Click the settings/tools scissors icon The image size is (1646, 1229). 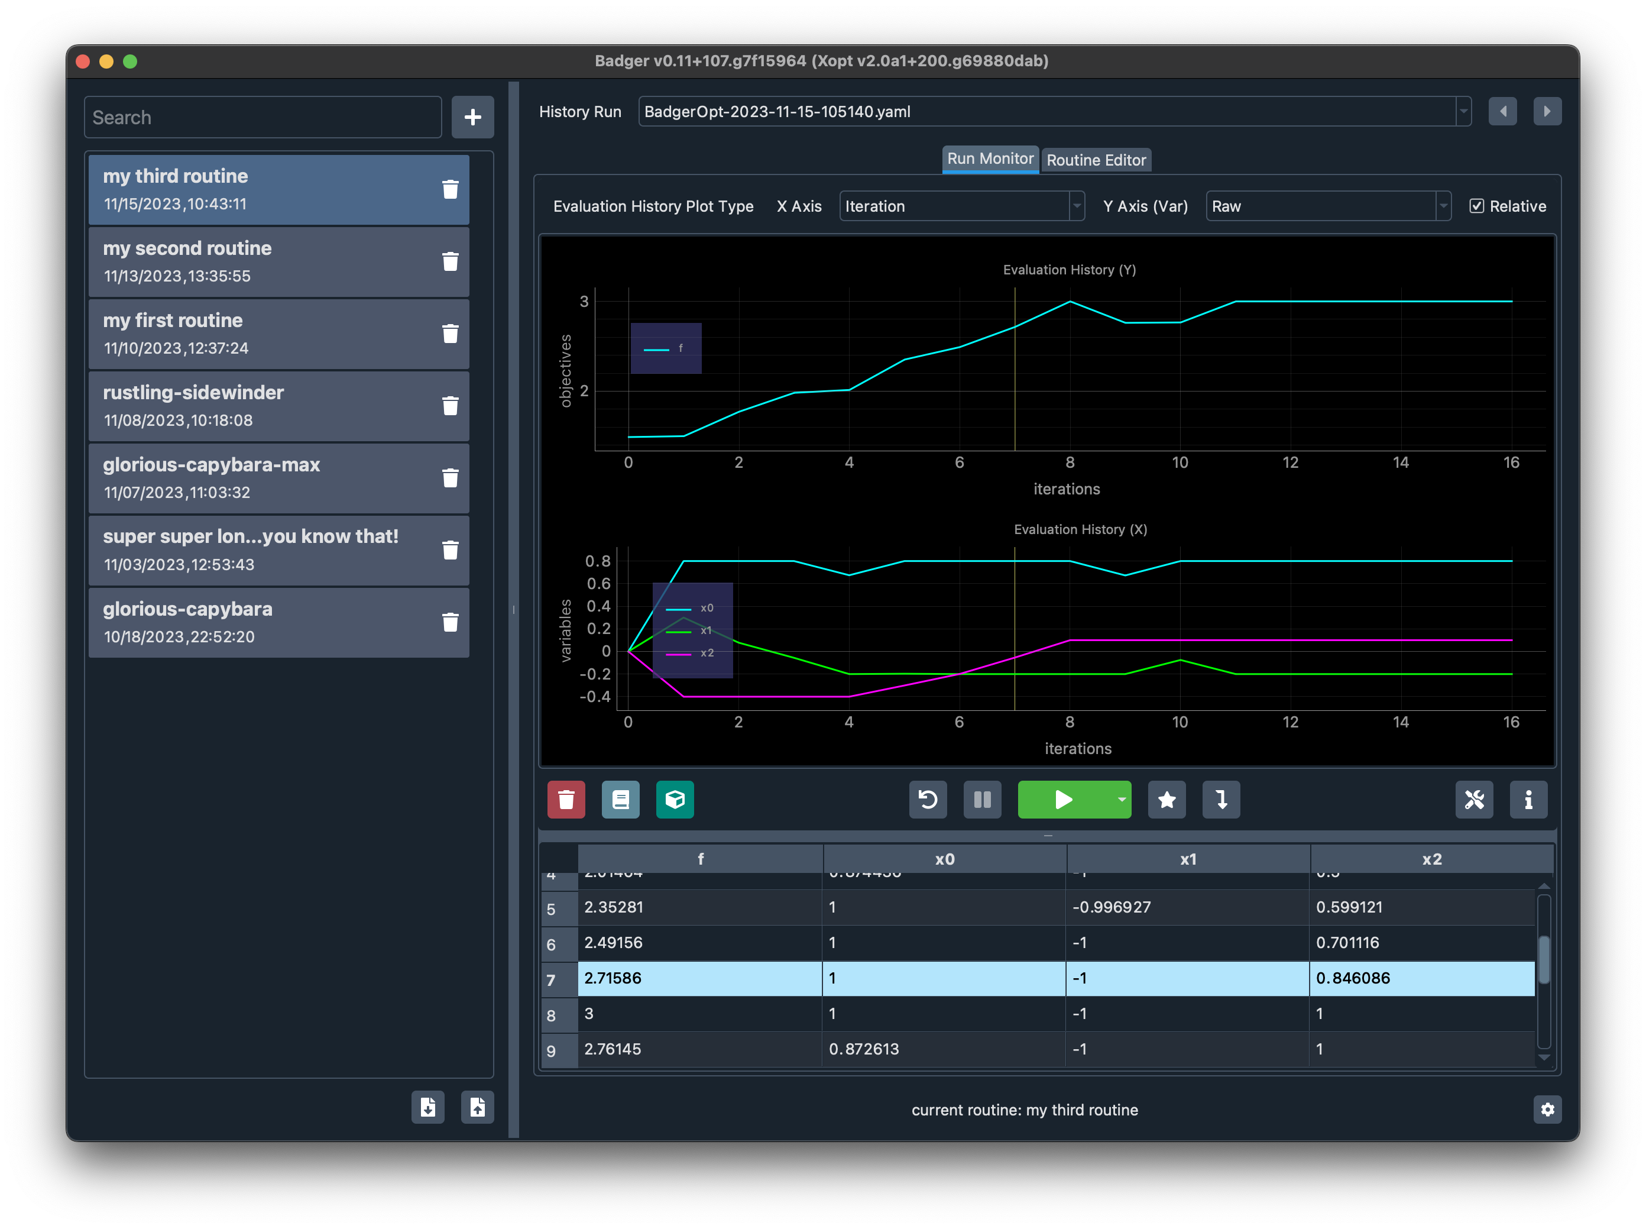(1475, 798)
